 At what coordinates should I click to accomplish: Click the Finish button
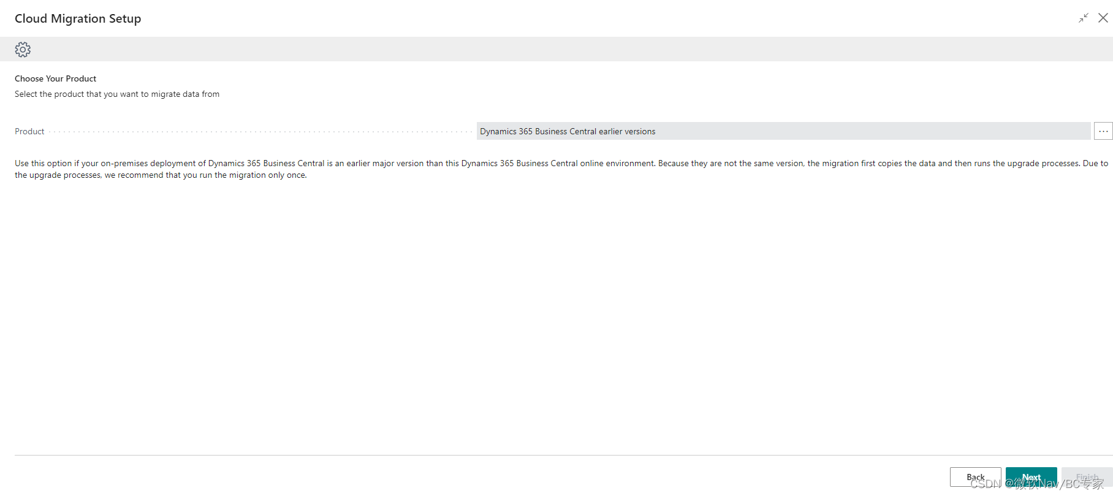click(x=1087, y=477)
